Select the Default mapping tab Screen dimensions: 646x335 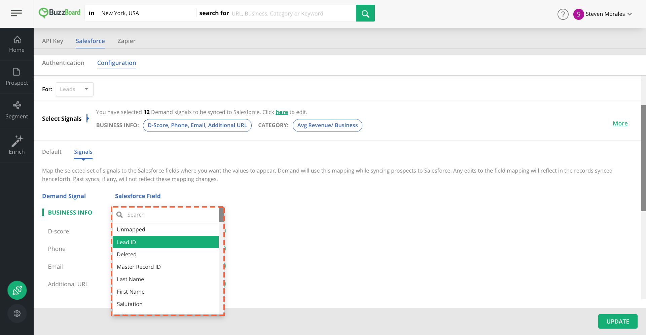52,152
